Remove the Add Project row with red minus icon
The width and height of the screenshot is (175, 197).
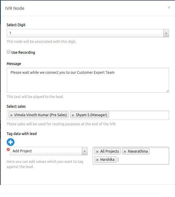[x=8, y=150]
